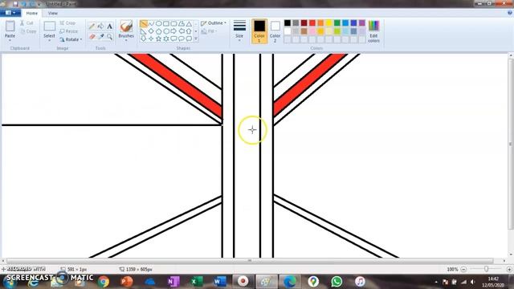Choose the Rounded rectangle shape
This screenshot has width=514, height=289.
point(173,23)
